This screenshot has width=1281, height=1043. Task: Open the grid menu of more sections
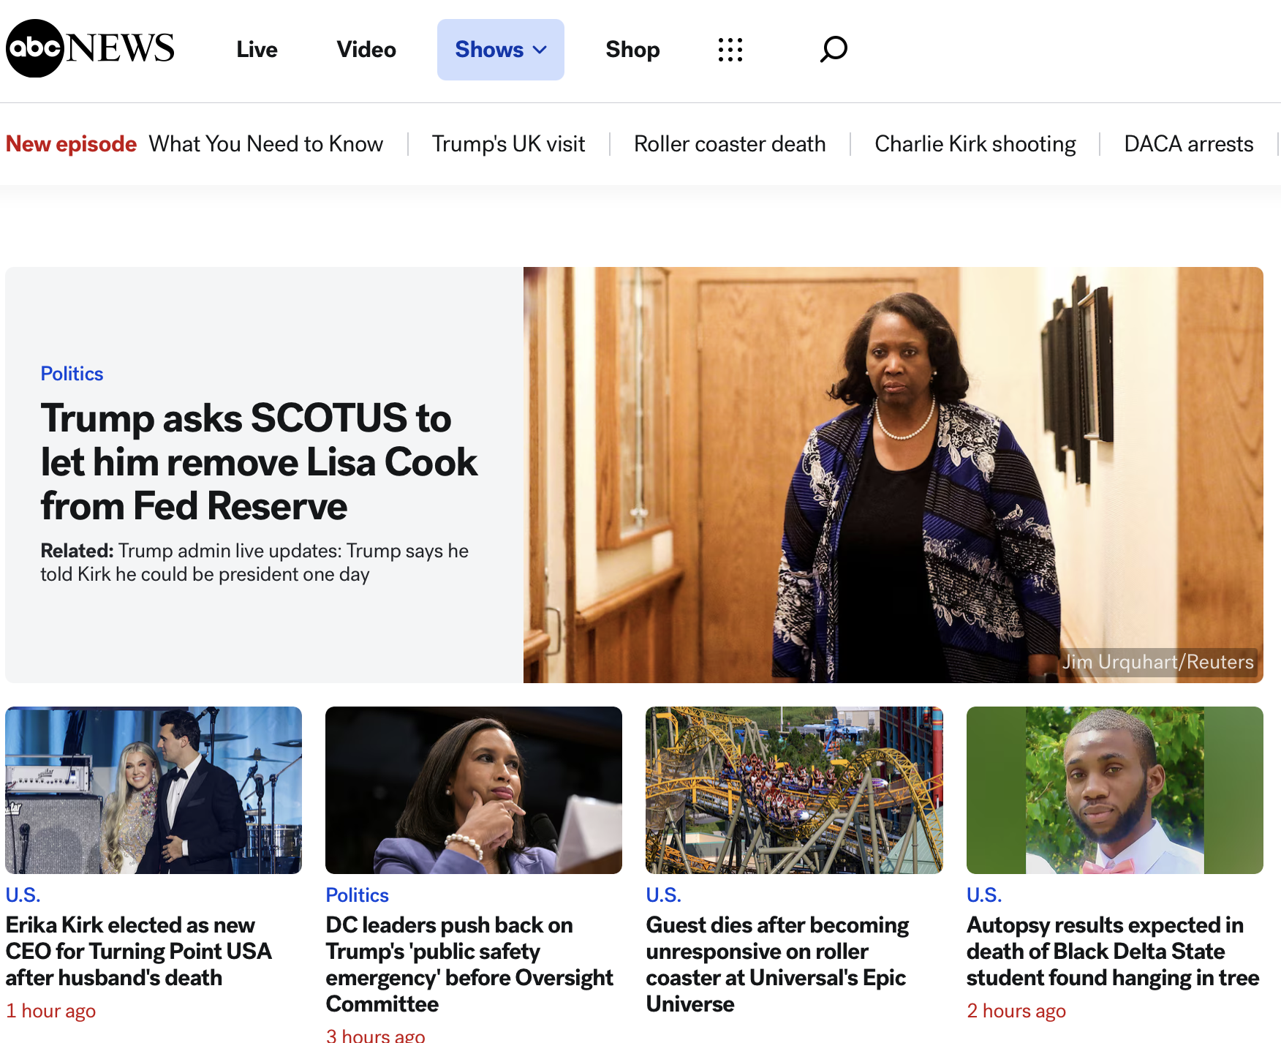730,49
